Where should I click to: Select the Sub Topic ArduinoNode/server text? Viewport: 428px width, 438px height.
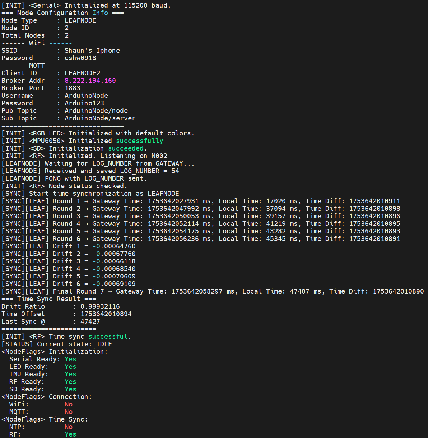(100, 118)
